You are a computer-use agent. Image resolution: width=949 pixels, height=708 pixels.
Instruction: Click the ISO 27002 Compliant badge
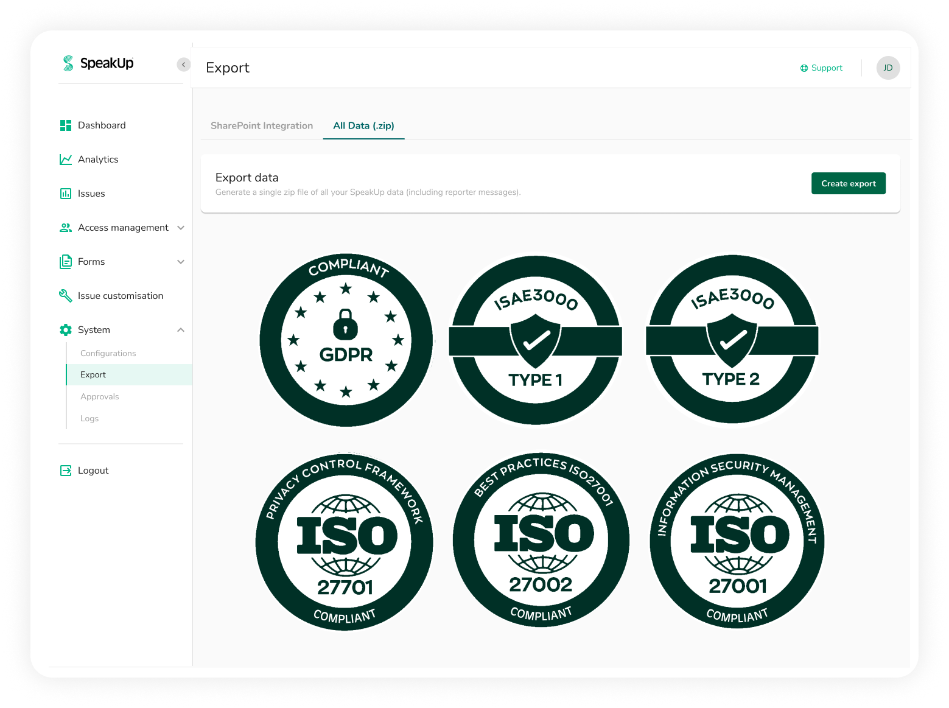pos(541,540)
